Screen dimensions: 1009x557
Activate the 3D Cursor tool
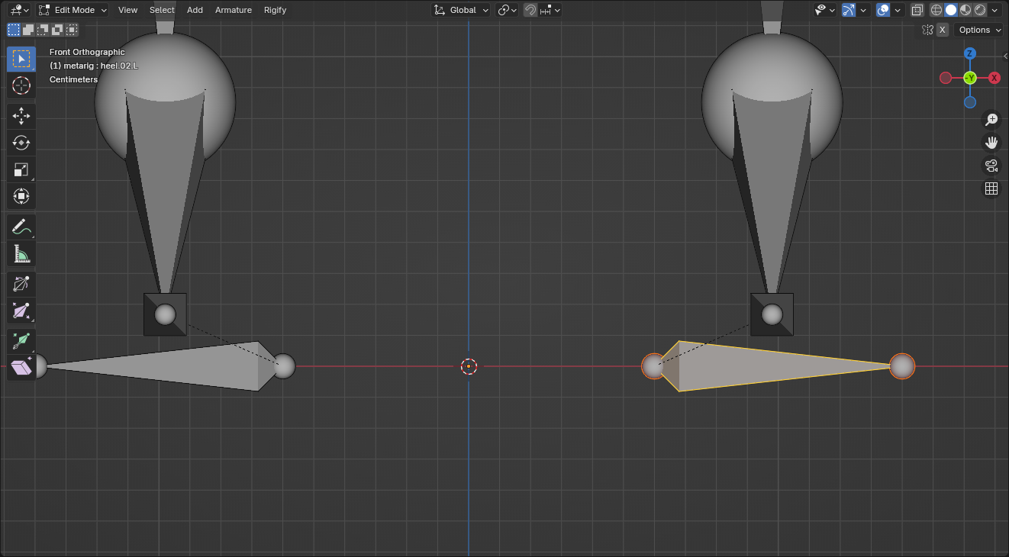click(21, 85)
